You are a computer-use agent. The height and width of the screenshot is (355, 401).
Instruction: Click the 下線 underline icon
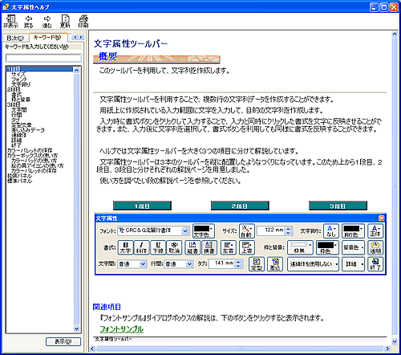[x=158, y=247]
